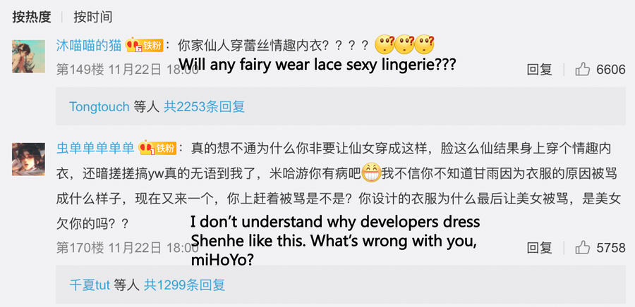
Task: Click the 铁粉 badge beside 沐喵喵的猫
Action: tap(145, 46)
